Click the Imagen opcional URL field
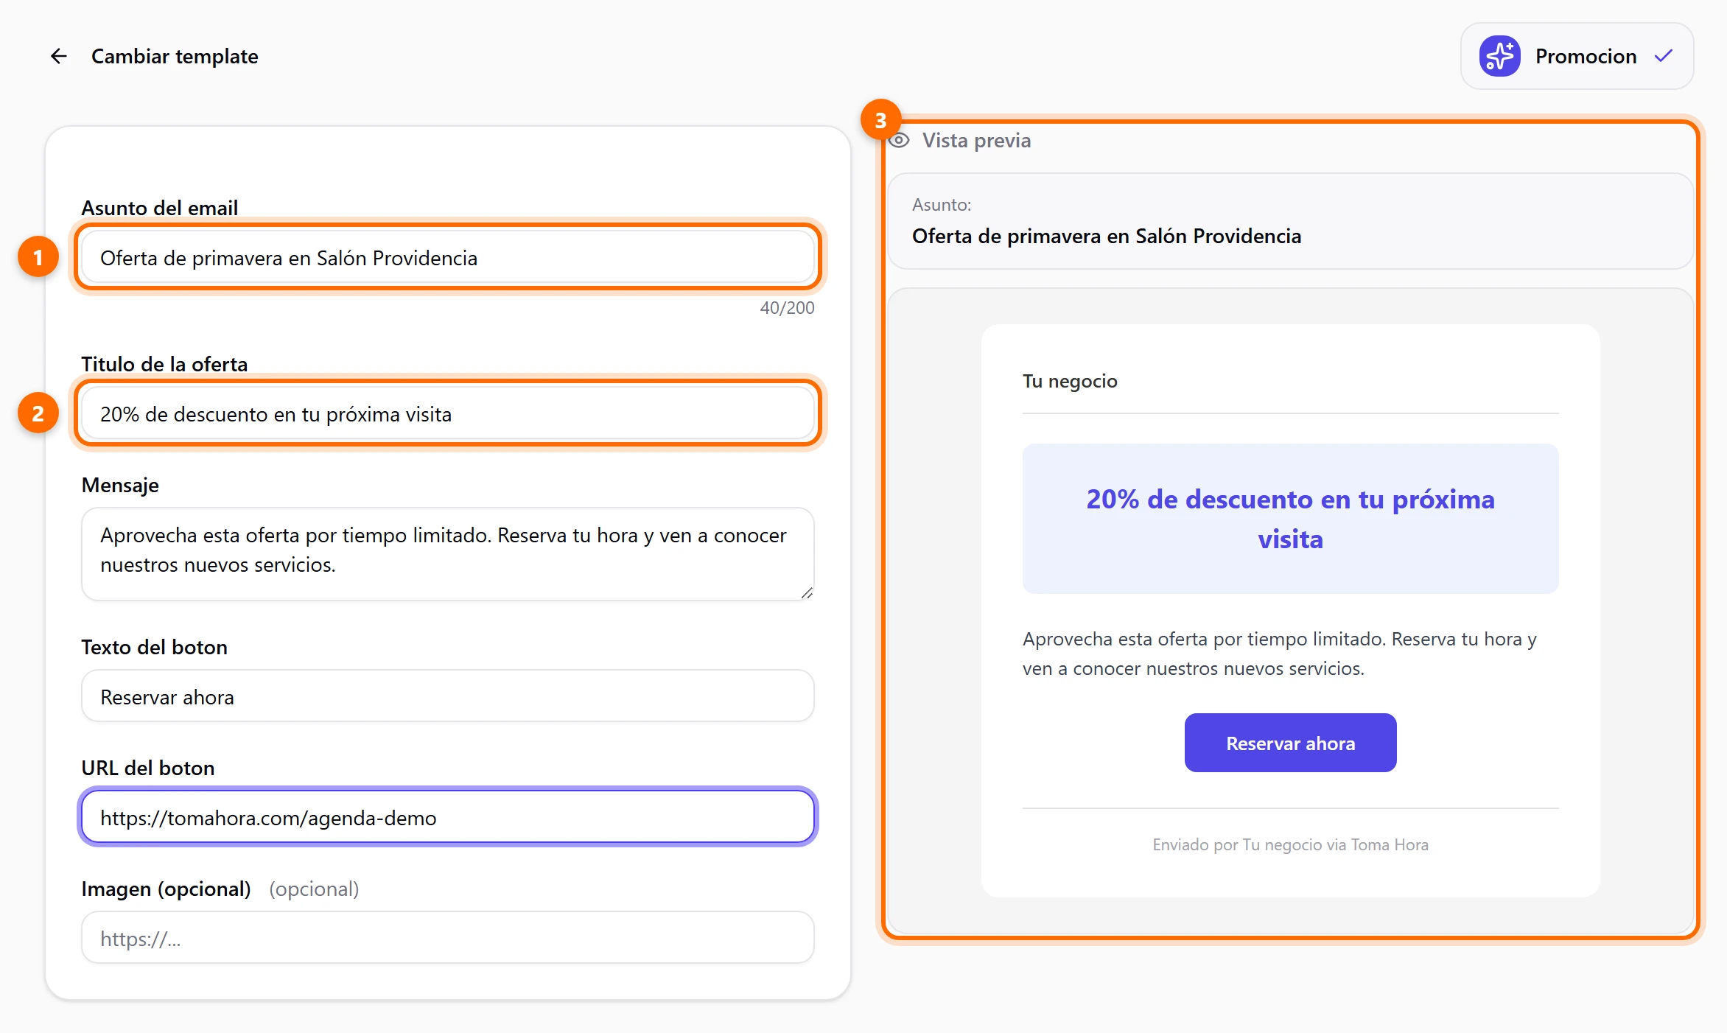Image resolution: width=1727 pixels, height=1033 pixels. (x=448, y=938)
